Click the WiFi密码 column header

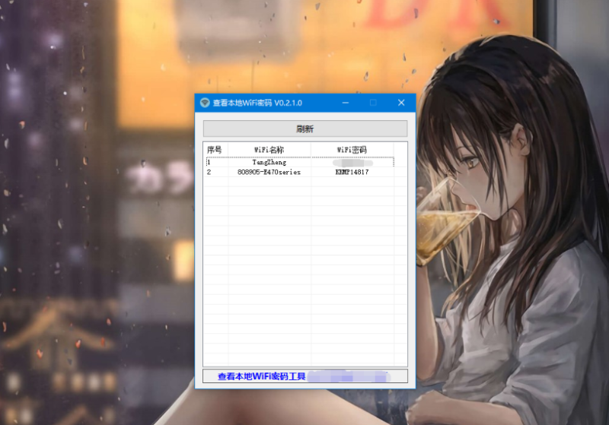[x=352, y=150]
